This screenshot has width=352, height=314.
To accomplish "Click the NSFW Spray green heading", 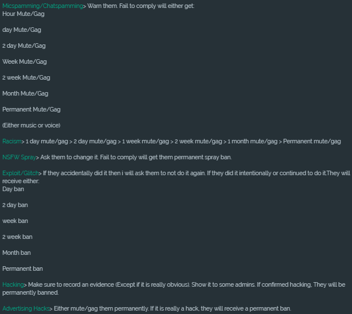I will [x=19, y=158].
